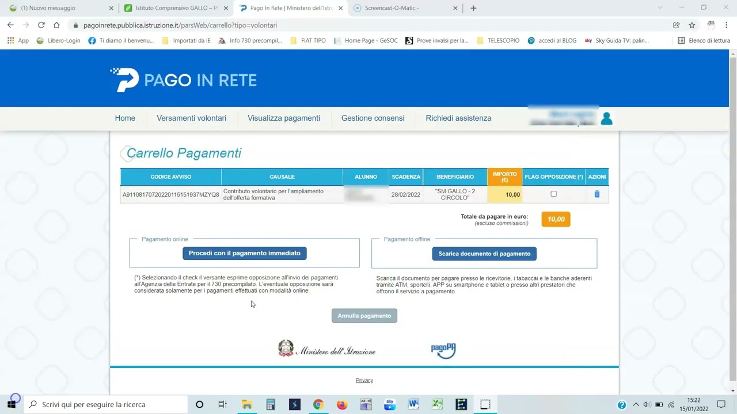Open Excel from the taskbar
This screenshot has height=414, width=737.
pos(437,404)
